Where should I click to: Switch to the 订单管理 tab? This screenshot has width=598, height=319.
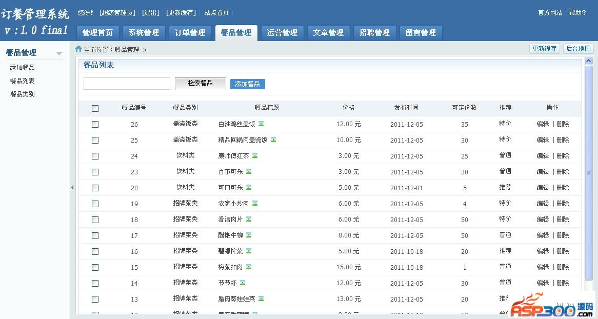click(190, 33)
